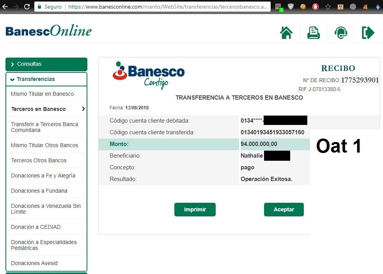Open the customer support headset icon
Image resolution: width=383 pixels, height=274 pixels.
[341, 33]
